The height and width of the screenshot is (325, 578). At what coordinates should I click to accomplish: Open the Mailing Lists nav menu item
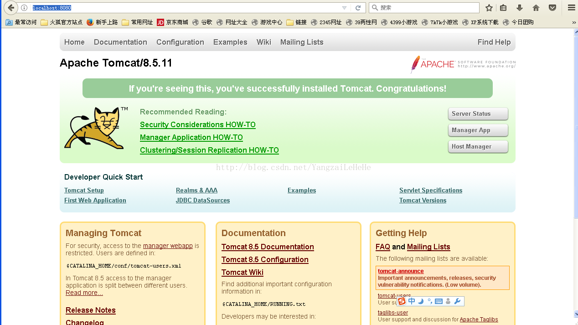[302, 42]
